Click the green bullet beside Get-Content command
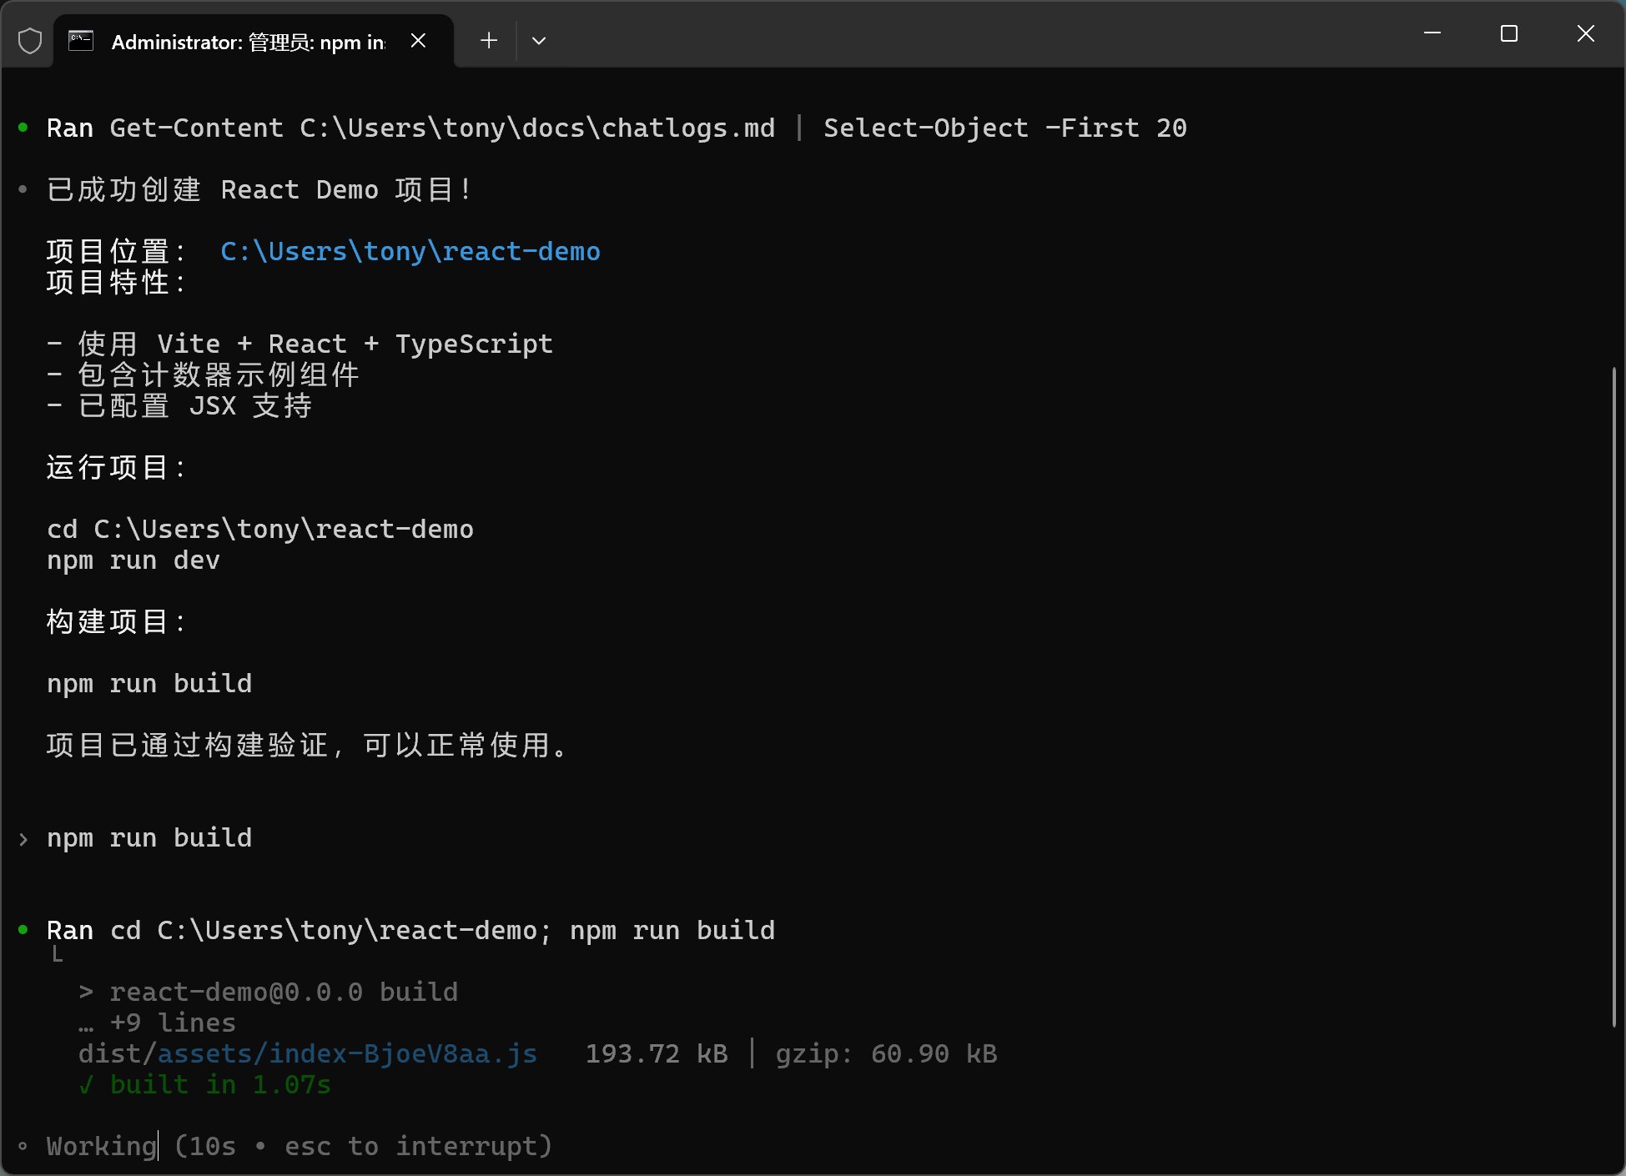The image size is (1626, 1176). (23, 128)
